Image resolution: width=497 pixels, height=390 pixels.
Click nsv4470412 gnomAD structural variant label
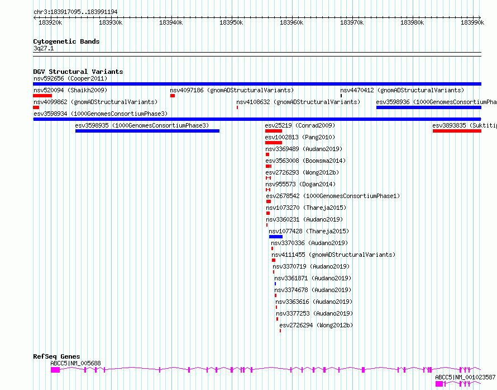[402, 90]
